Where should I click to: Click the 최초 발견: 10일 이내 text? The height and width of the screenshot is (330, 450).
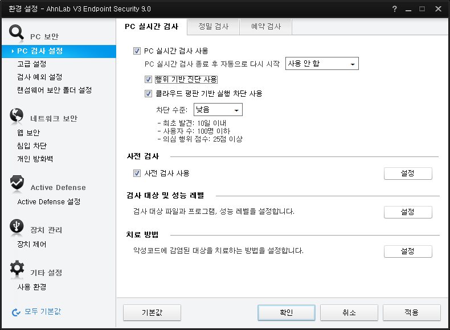click(x=192, y=123)
